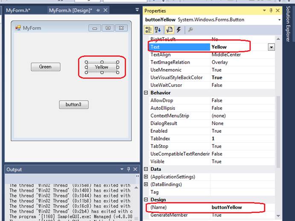Screen dimensions: 295x221
Task: Click the Categorized view icon in Properties
Action: (149, 29)
